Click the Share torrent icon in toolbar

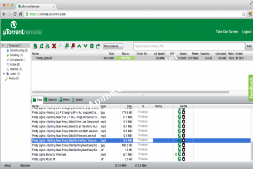[98, 46]
